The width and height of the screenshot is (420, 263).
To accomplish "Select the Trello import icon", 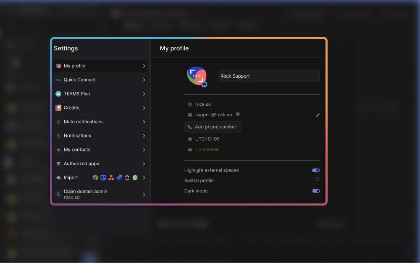I will (x=103, y=177).
